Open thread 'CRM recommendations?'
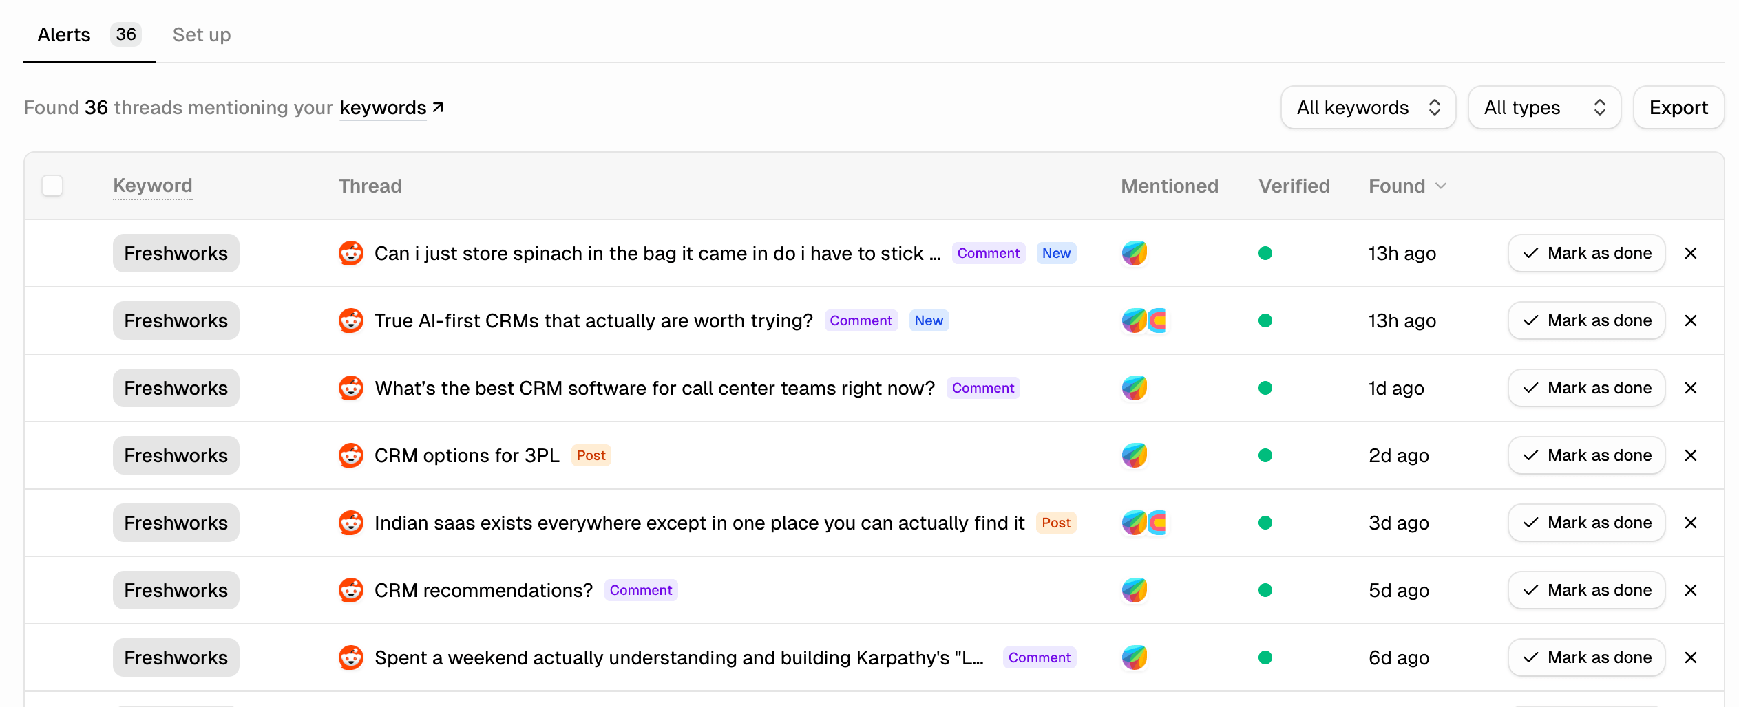 [483, 590]
